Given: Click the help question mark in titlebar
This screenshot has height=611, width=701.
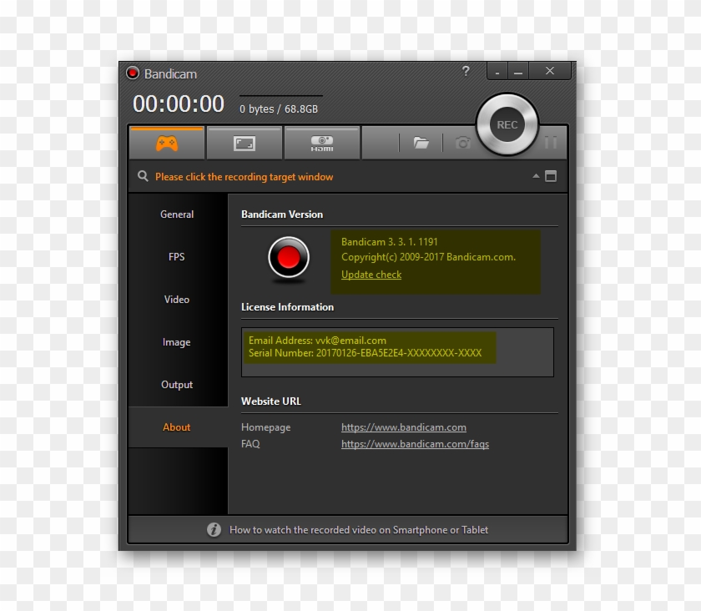Looking at the screenshot, I should (466, 72).
